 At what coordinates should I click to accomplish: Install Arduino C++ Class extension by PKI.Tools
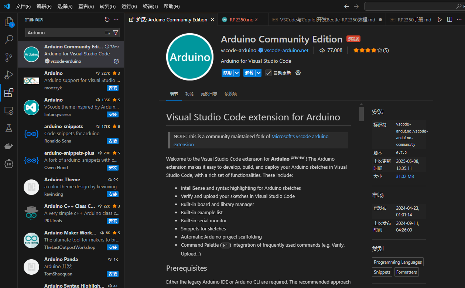(x=113, y=221)
